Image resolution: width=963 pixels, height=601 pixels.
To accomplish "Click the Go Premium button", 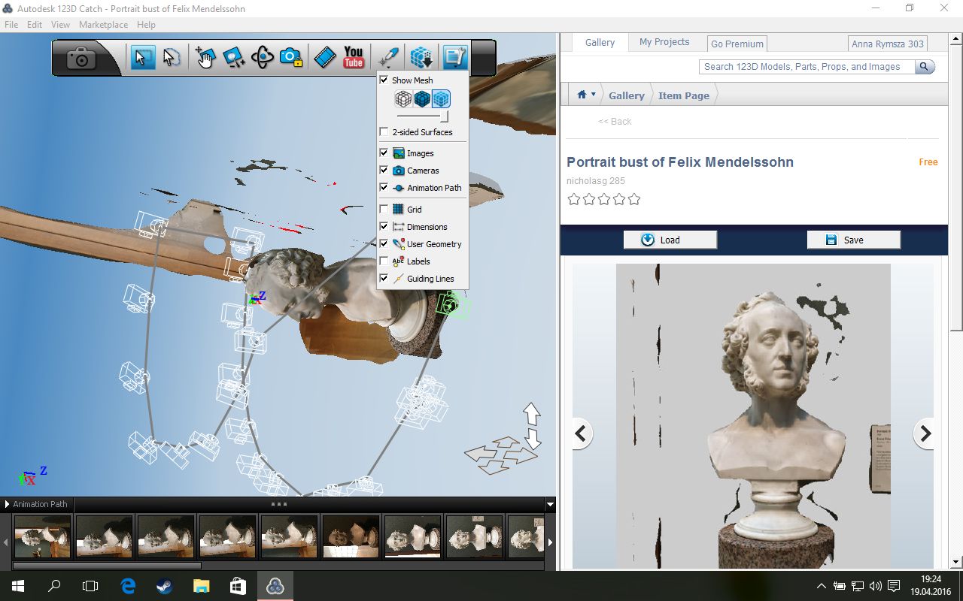I will coord(737,44).
